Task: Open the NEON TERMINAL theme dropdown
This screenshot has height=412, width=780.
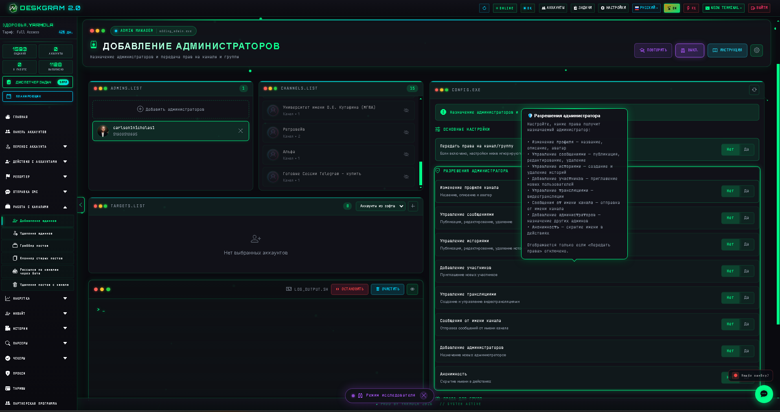Action: (x=724, y=8)
